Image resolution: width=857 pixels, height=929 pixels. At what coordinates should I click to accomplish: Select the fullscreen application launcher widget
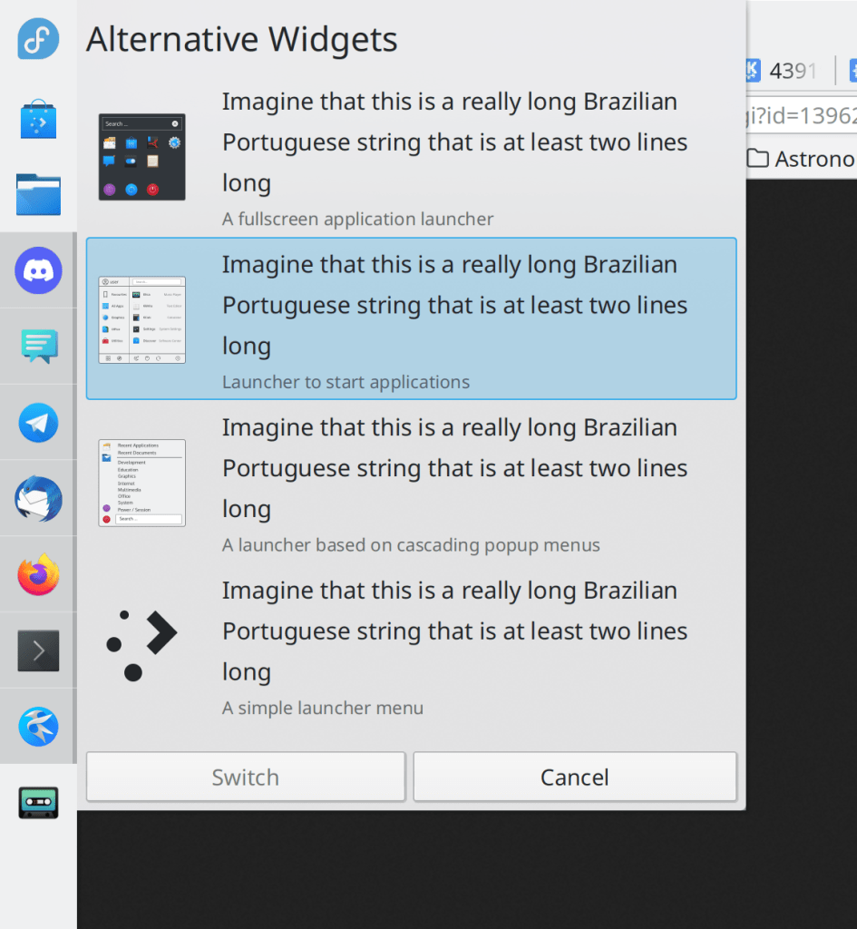coord(411,156)
